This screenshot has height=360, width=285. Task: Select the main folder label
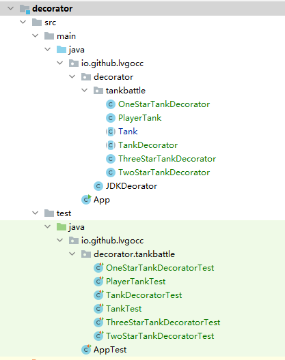[66, 36]
